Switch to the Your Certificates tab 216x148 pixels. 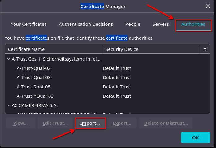click(x=28, y=24)
